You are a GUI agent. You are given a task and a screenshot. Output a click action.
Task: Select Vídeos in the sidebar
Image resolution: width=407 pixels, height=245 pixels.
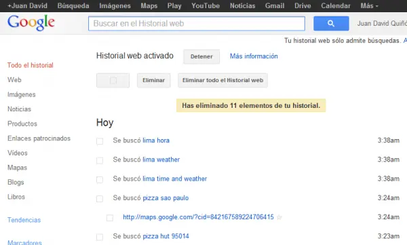(18, 153)
